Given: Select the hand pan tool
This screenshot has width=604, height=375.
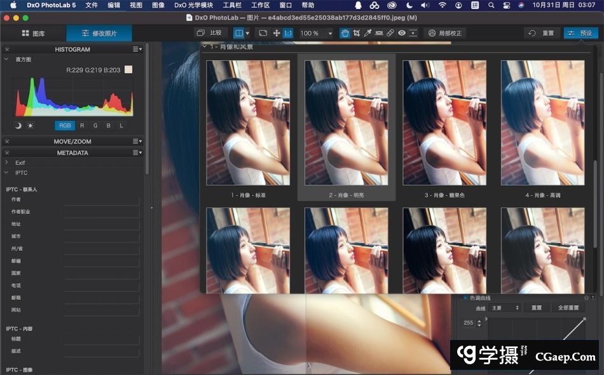Looking at the screenshot, I should pyautogui.click(x=345, y=33).
